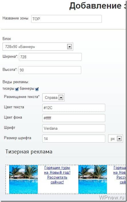Viewport: 127px width, 202px height.
Task: Open the Размещение текста dropdown showing Справа
Action: (x=53, y=97)
